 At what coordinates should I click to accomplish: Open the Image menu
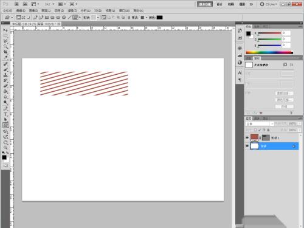pos(33,10)
